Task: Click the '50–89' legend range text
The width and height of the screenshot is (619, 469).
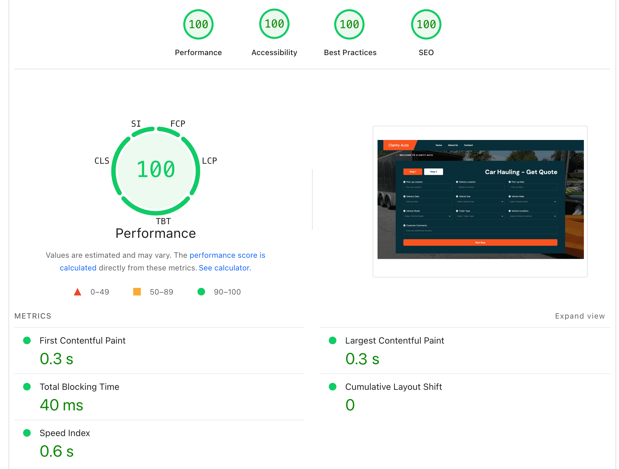Action: pyautogui.click(x=161, y=292)
